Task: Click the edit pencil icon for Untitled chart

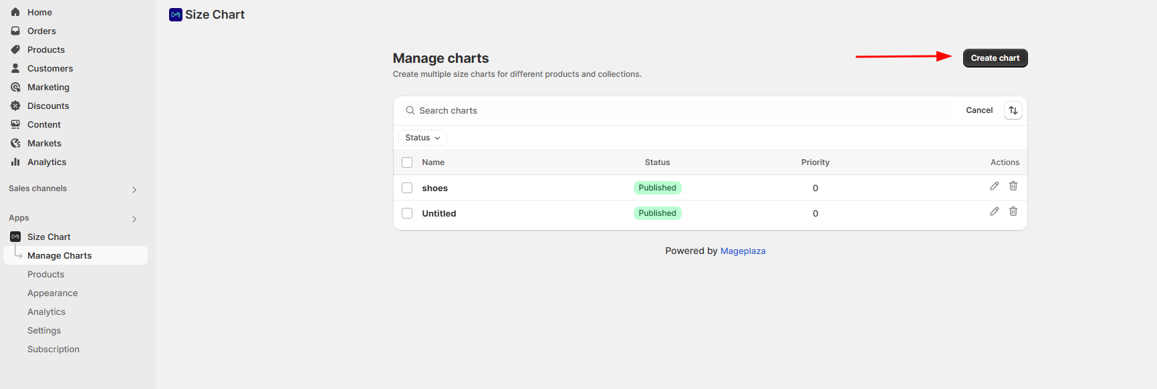Action: tap(995, 212)
